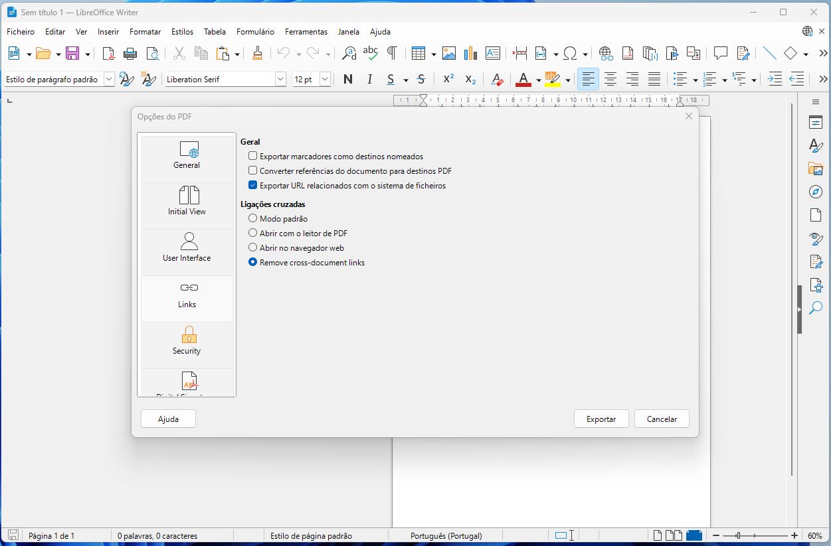Click the Insert comment icon

721,53
